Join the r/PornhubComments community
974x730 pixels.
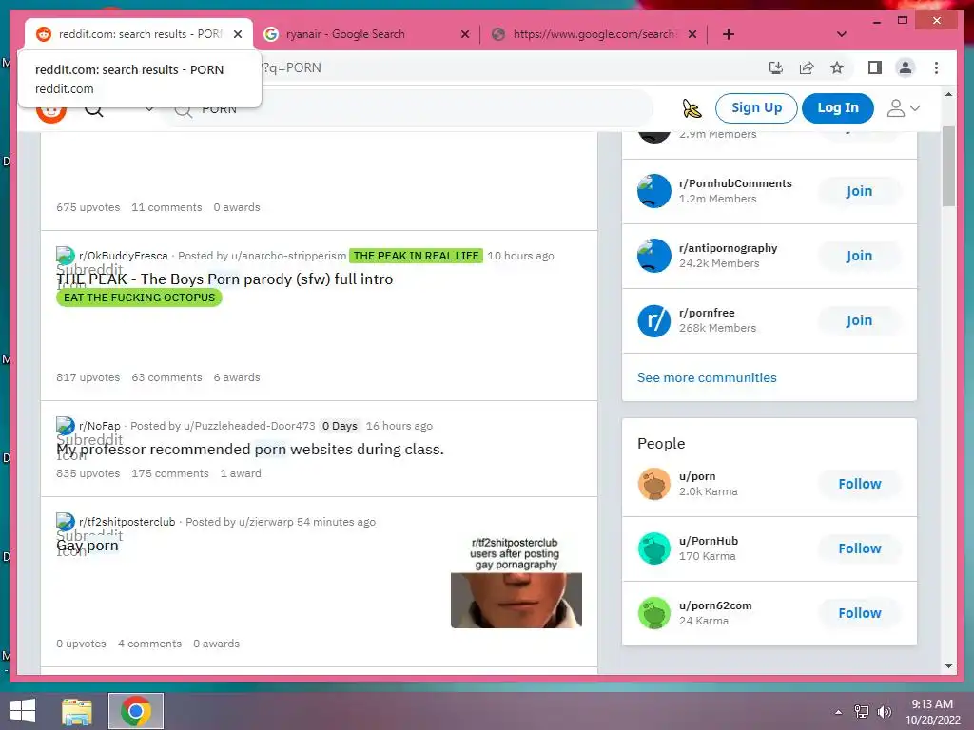click(x=859, y=191)
